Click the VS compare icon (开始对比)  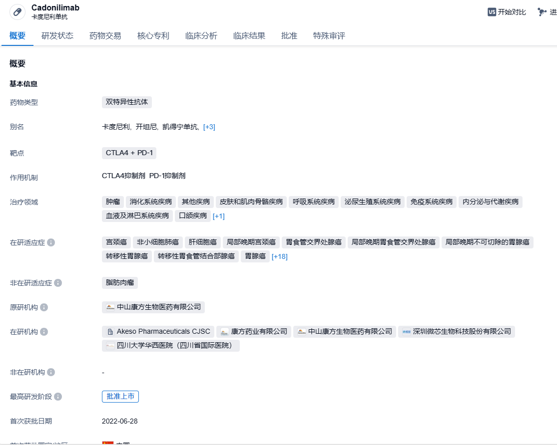point(492,12)
